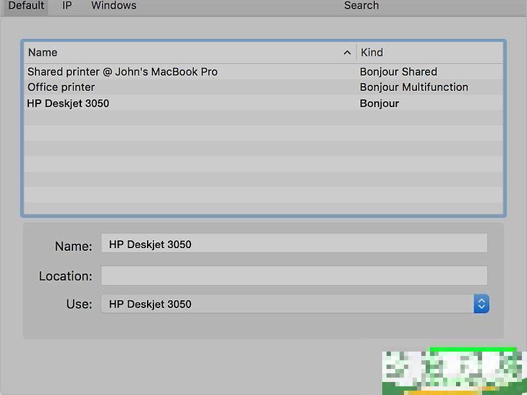Image resolution: width=527 pixels, height=395 pixels.
Task: Click the Bonjour Multifunction kind cell
Action: click(x=413, y=87)
